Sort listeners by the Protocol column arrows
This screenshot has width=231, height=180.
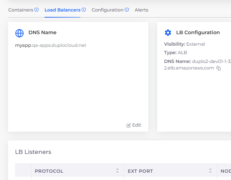[x=117, y=170]
